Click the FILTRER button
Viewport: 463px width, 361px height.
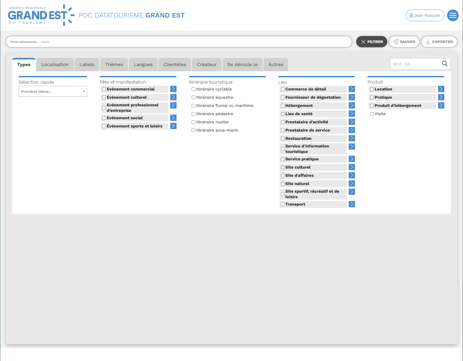coord(371,42)
